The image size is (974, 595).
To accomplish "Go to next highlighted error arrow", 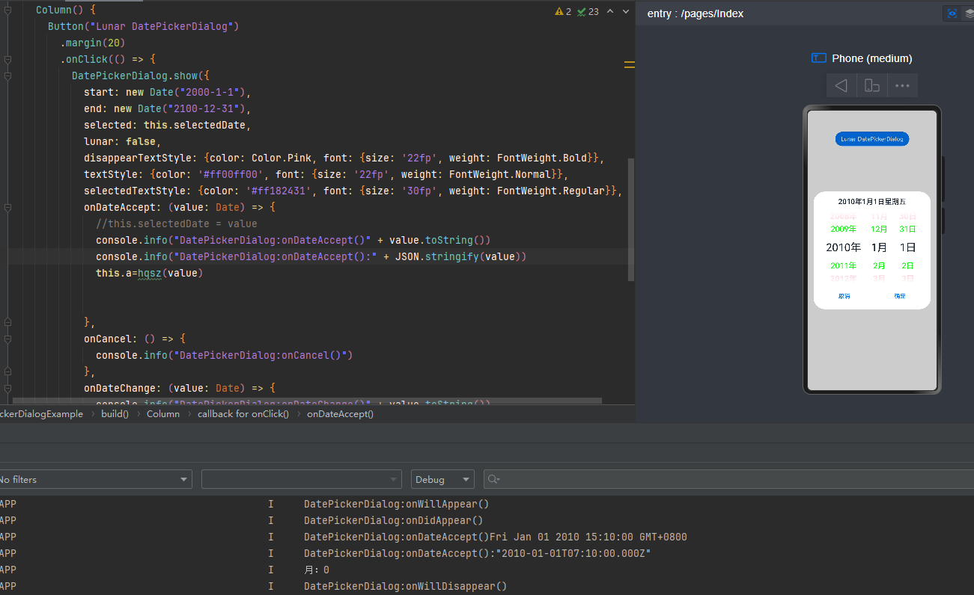I will coord(626,11).
